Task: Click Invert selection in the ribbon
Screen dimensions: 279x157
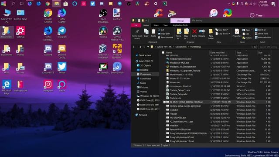Action: point(263,38)
